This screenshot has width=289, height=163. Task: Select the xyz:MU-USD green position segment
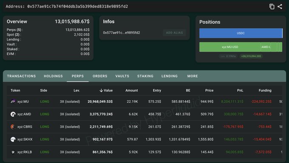[x=230, y=47]
